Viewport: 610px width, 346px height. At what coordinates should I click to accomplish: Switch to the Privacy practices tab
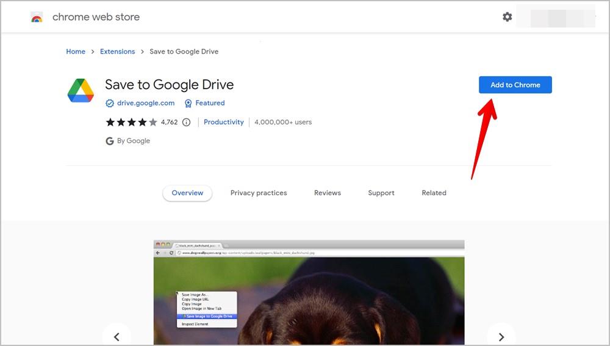(x=258, y=193)
